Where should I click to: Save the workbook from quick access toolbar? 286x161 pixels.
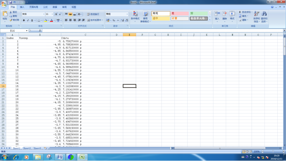(x=10, y=2)
